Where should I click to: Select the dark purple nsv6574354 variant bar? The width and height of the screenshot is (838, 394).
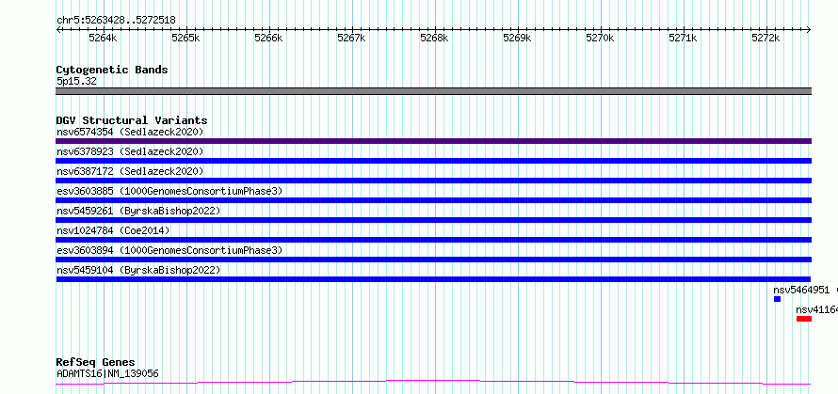pyautogui.click(x=433, y=141)
